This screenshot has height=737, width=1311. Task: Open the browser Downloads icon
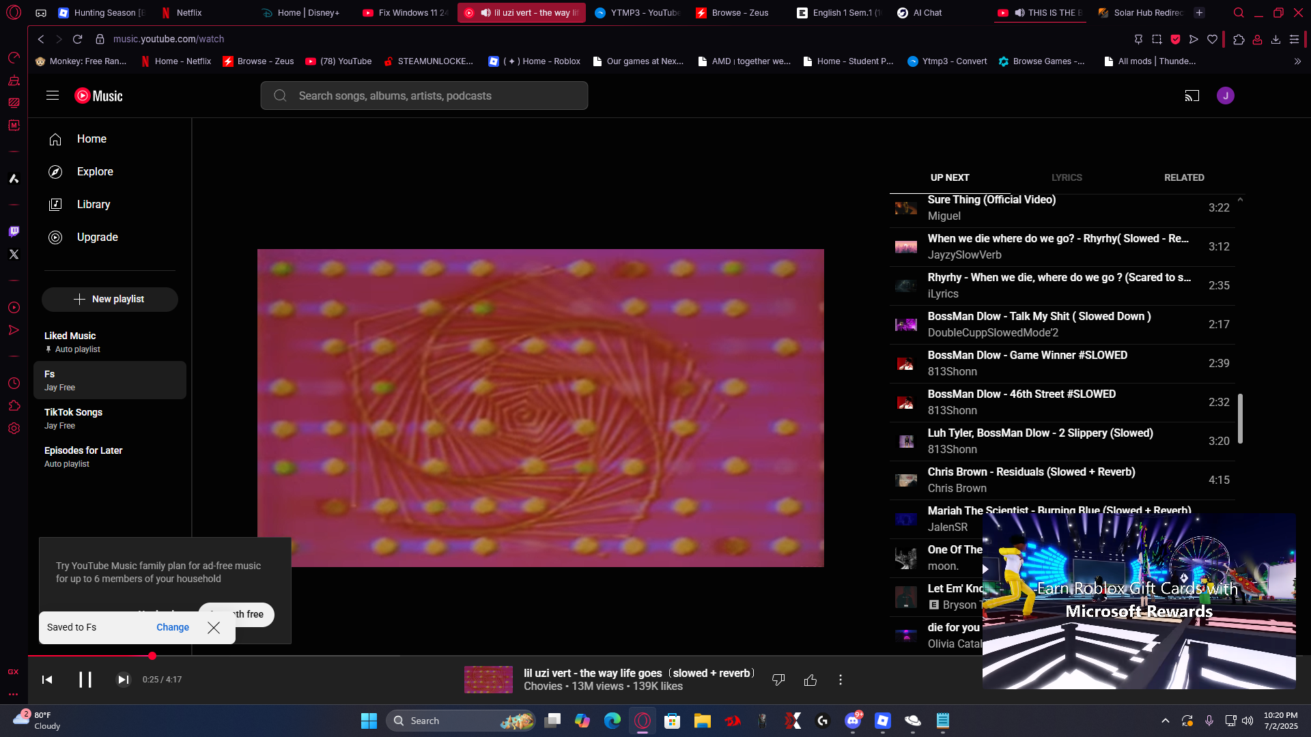pos(1275,40)
